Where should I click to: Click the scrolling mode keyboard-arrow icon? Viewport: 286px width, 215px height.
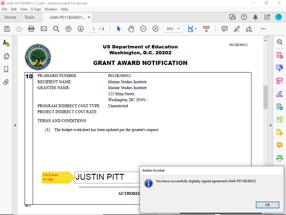206,29
